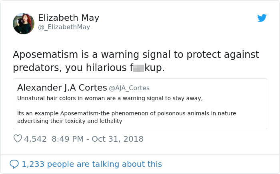The width and height of the screenshot is (280, 174).
Task: Open Elizabeth May's profile picture
Action: (24, 23)
